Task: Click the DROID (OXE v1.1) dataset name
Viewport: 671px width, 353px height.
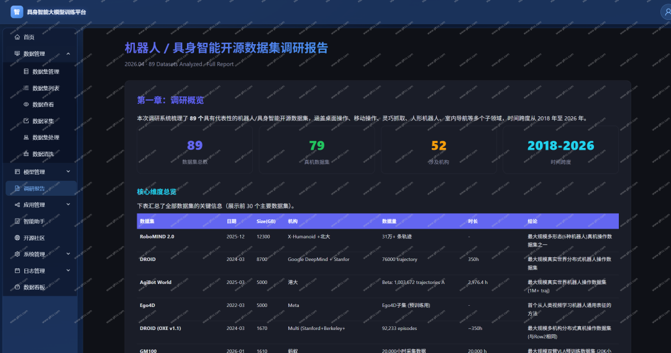Action: click(160, 329)
